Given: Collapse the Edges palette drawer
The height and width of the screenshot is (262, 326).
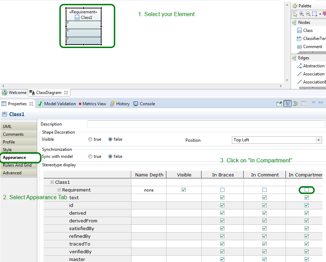Looking at the screenshot, I should [308, 58].
